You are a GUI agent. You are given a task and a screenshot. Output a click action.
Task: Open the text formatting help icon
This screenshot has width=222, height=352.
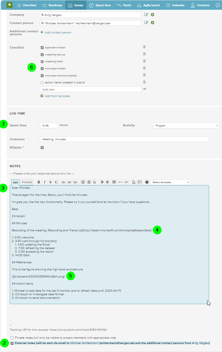(x=147, y=182)
